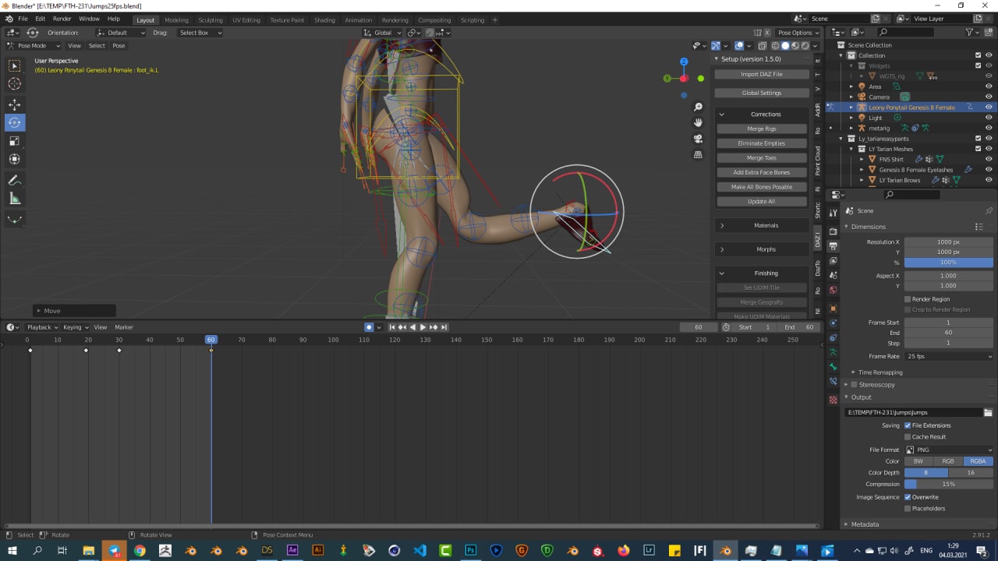The height and width of the screenshot is (561, 998).
Task: Pick the Measure tool
Action: click(15, 199)
